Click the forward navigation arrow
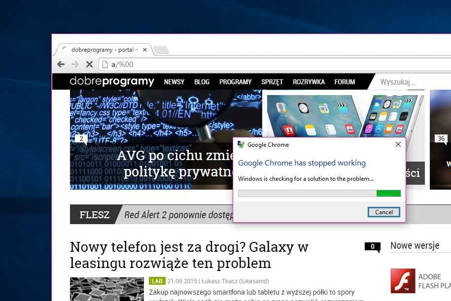Image resolution: width=451 pixels, height=301 pixels. 75,64
